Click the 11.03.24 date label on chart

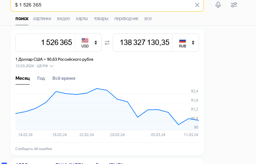191,135
